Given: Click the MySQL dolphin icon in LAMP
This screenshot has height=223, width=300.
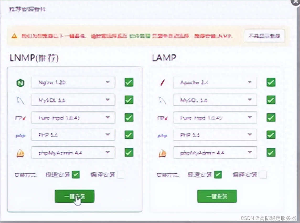Looking at the screenshot, I should 162,101.
